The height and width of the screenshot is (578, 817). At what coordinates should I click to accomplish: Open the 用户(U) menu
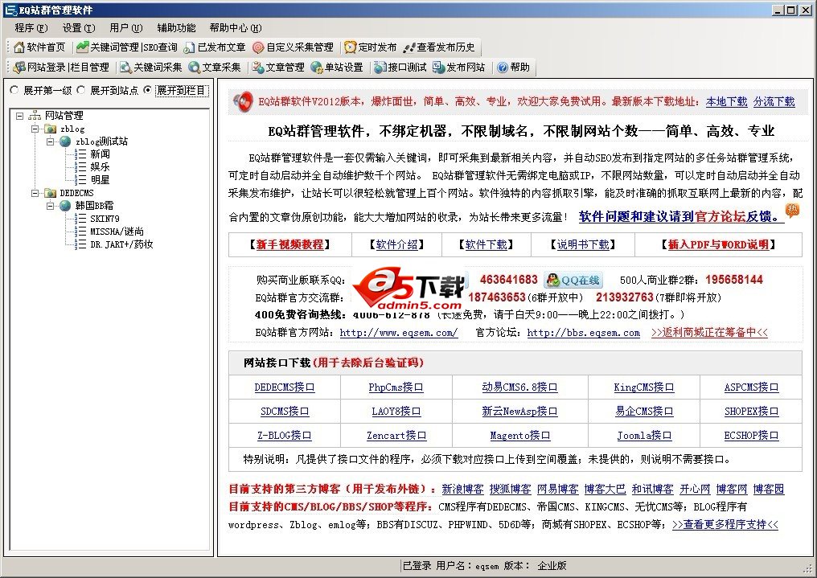(126, 27)
